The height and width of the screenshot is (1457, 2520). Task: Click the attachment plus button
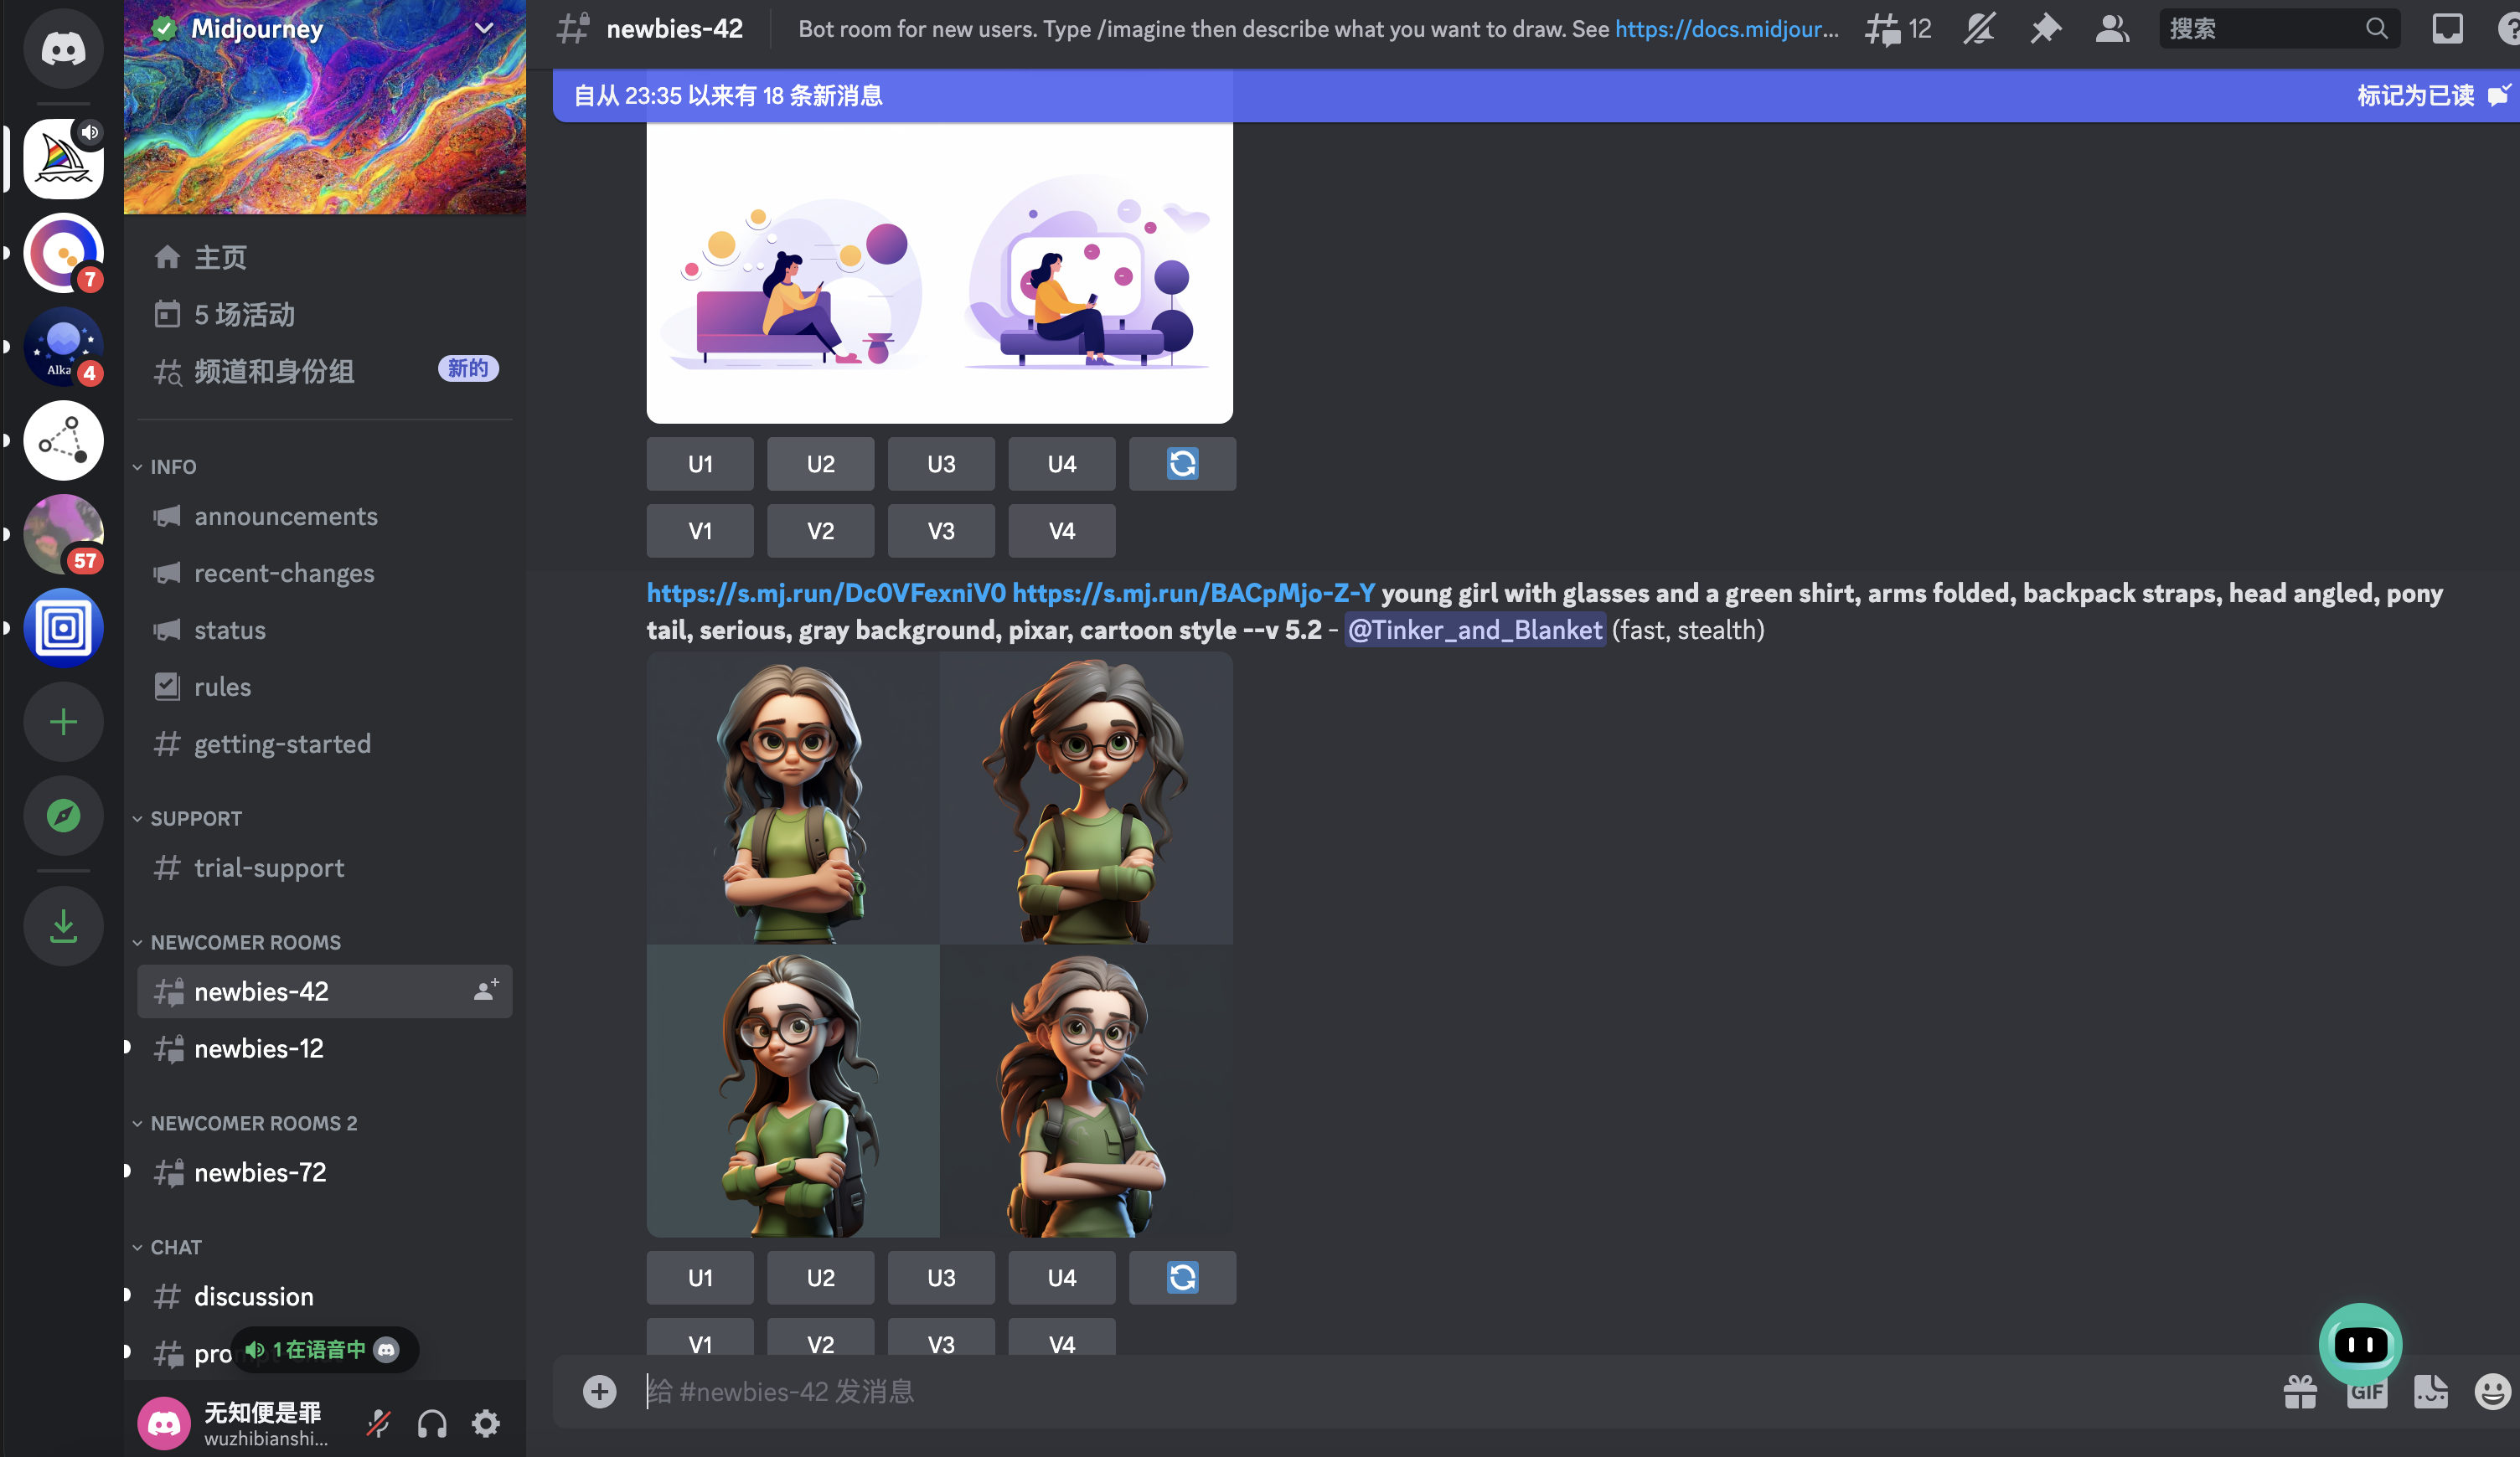pos(599,1392)
